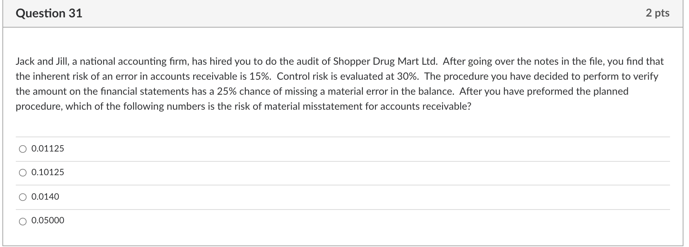Mark the 0.0140 option circle
Viewport: 689px width, 247px height.
tap(23, 197)
